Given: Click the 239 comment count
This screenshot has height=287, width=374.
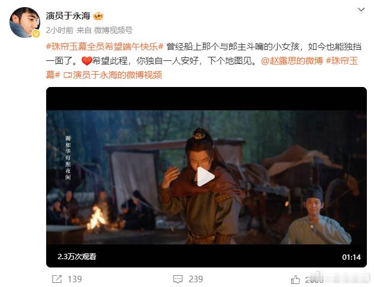Looking at the screenshot, I should pyautogui.click(x=196, y=279).
